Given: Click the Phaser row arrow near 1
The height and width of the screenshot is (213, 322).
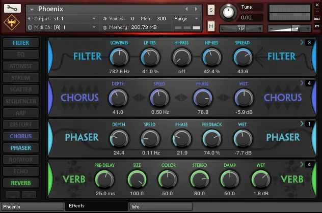Looking at the screenshot, I should click(302, 124).
